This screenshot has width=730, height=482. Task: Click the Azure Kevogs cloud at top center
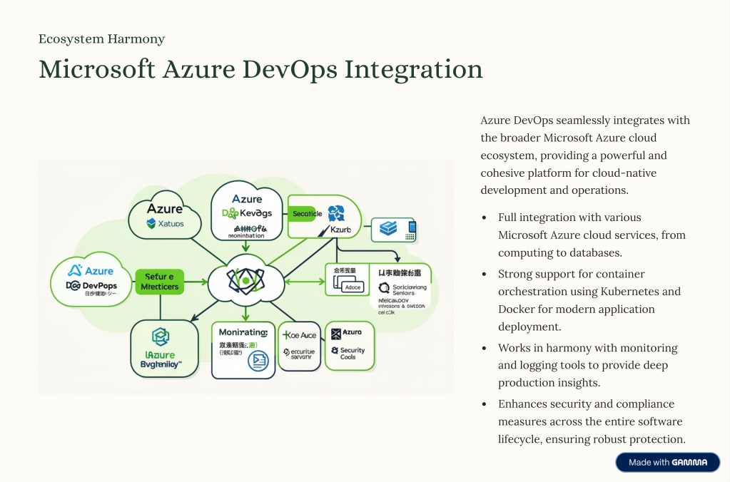(x=246, y=212)
